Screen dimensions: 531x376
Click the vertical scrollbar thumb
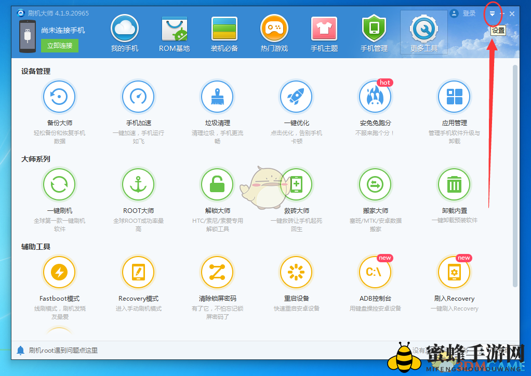515,176
